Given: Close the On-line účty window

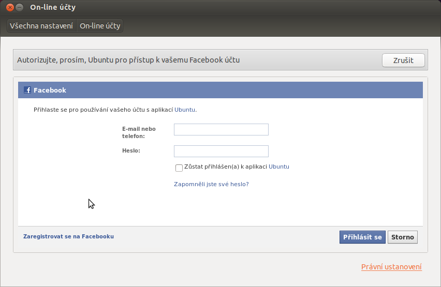Looking at the screenshot, I should (10, 7).
